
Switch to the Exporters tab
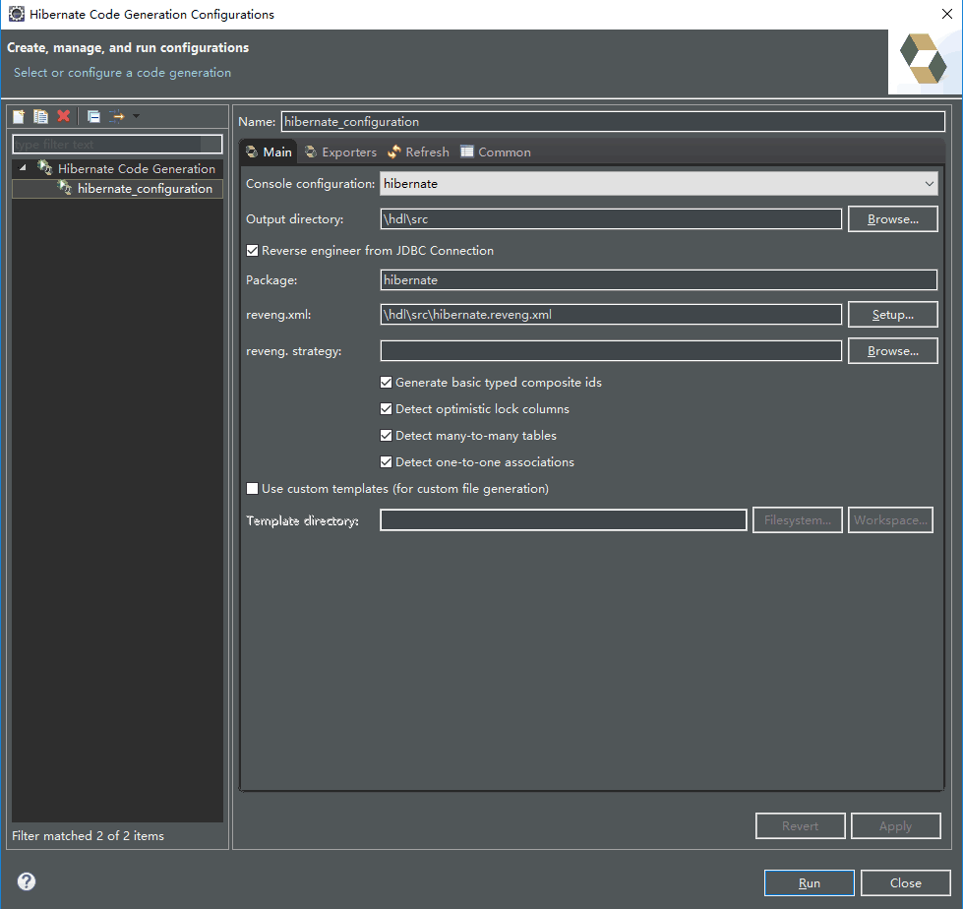click(x=340, y=152)
